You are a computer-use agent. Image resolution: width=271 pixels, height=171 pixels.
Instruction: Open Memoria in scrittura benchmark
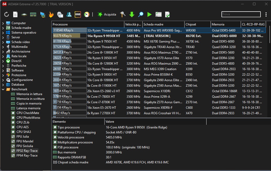(x=30, y=99)
